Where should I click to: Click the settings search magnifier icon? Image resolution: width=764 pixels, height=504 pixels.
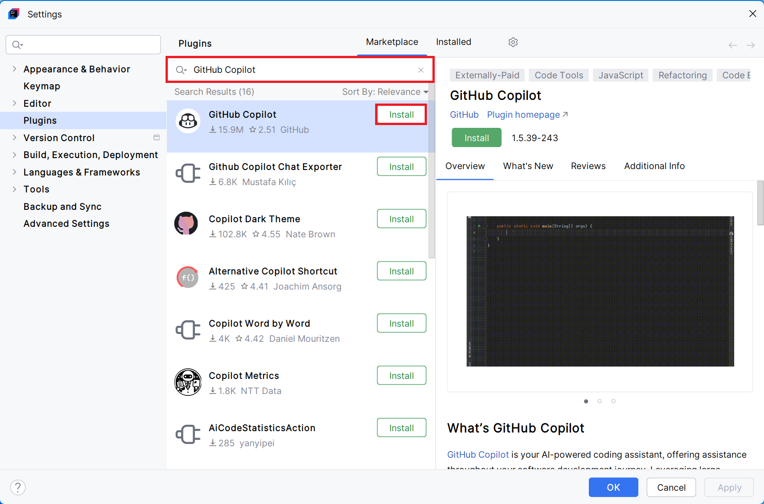pos(17,45)
